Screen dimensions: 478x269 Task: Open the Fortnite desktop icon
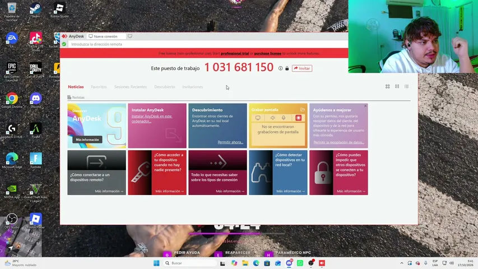[x=36, y=161]
